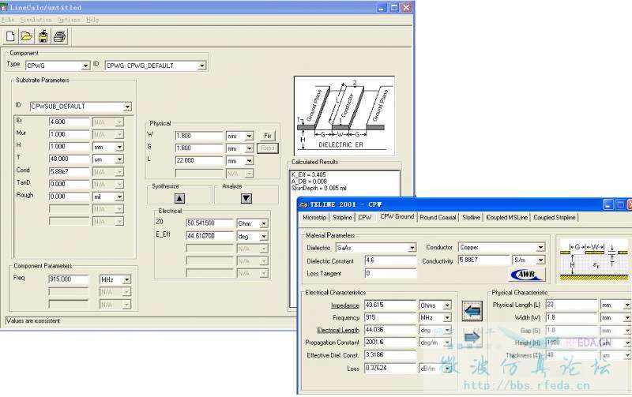Image resolution: width=632 pixels, height=397 pixels.
Task: Open the Conductor dropdown showing Copper
Action: point(540,247)
